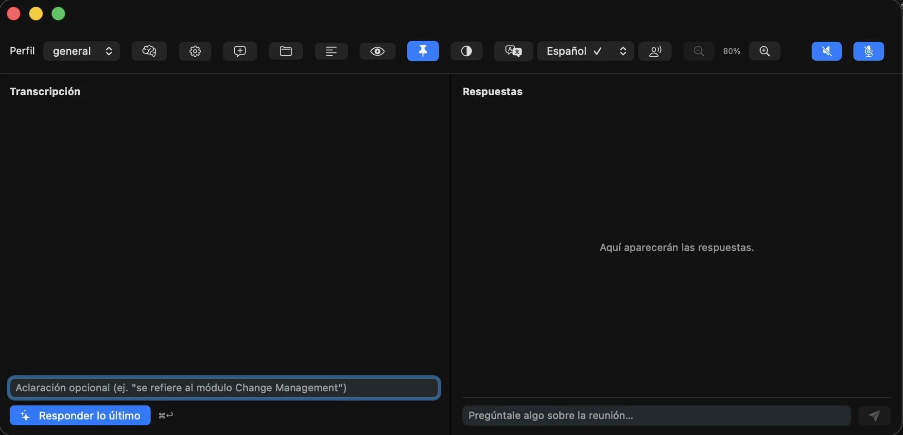Zoom in with the plus magnifier
Viewport: 903px width, 435px height.
pos(764,51)
